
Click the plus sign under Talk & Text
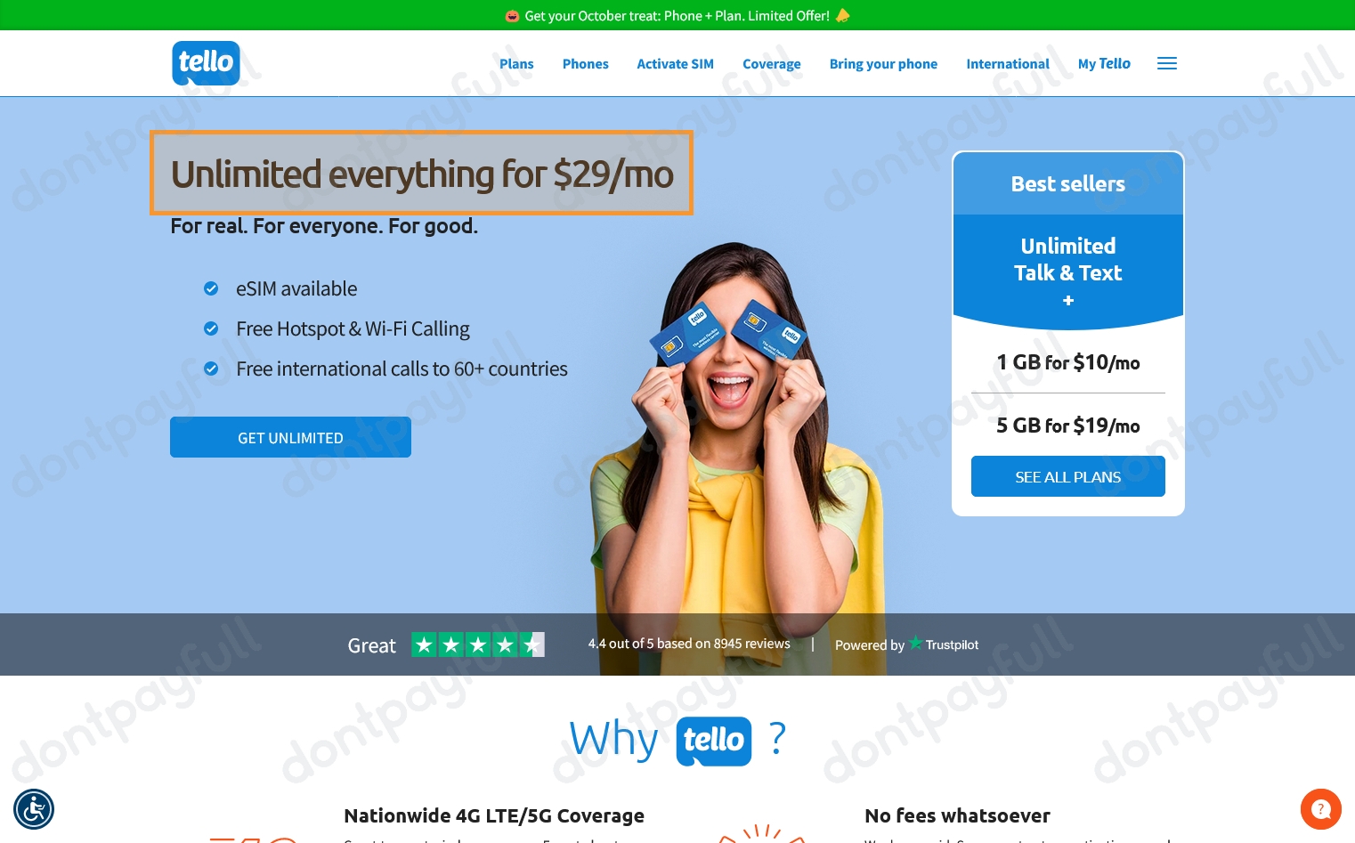pos(1068,301)
